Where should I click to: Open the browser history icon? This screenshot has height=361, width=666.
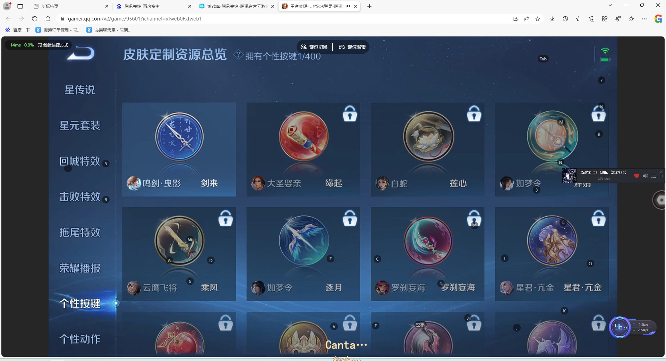point(565,19)
